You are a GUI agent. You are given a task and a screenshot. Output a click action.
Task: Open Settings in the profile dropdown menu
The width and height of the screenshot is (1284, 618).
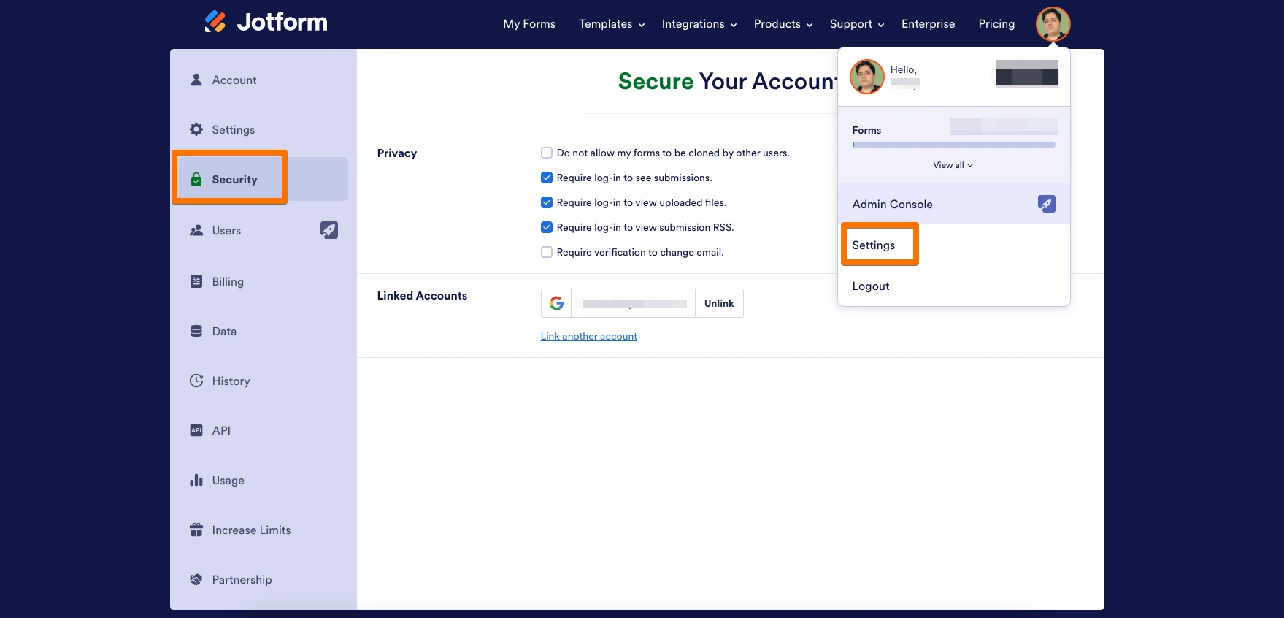click(x=874, y=245)
